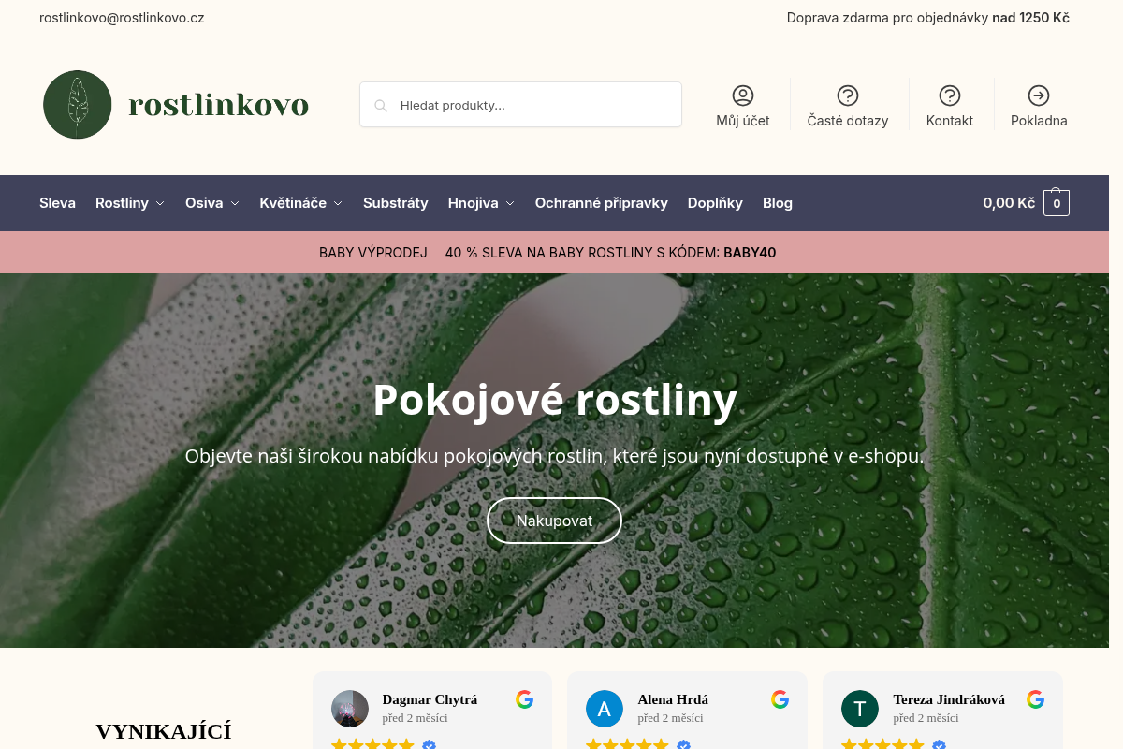The image size is (1123, 749).
Task: Click Alena Hrdá's blue avatar
Action: (x=605, y=709)
